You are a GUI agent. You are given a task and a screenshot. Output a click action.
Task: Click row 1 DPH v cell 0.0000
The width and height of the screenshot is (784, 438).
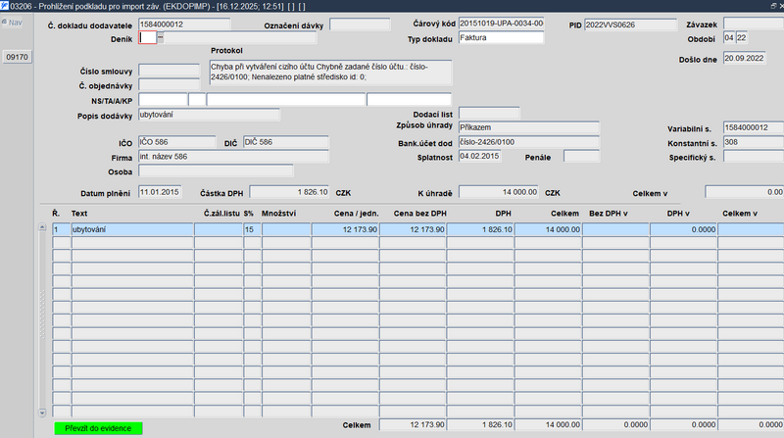(683, 229)
